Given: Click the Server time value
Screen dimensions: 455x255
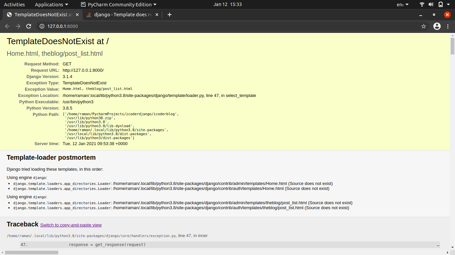Looking at the screenshot, I should (x=95, y=143).
